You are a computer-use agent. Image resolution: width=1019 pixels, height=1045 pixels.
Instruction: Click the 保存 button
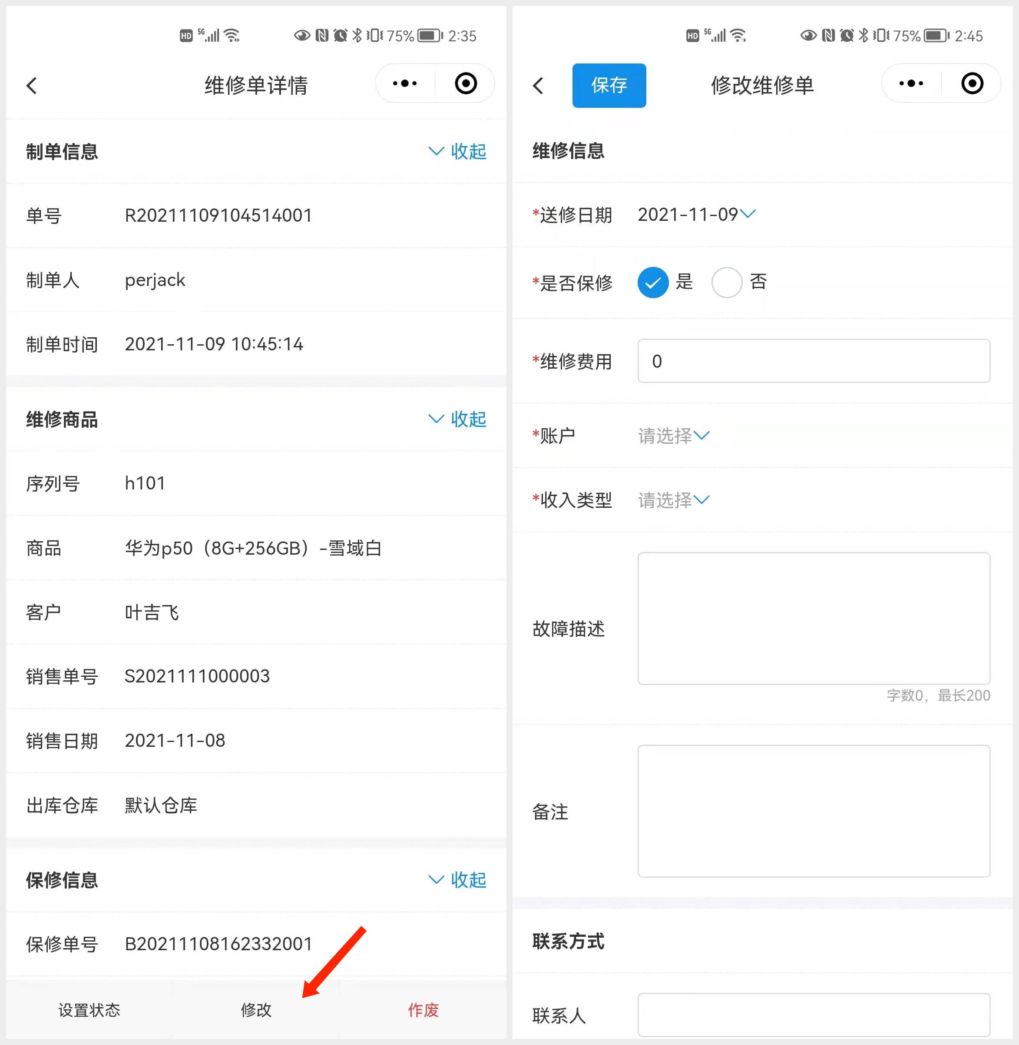(x=609, y=85)
